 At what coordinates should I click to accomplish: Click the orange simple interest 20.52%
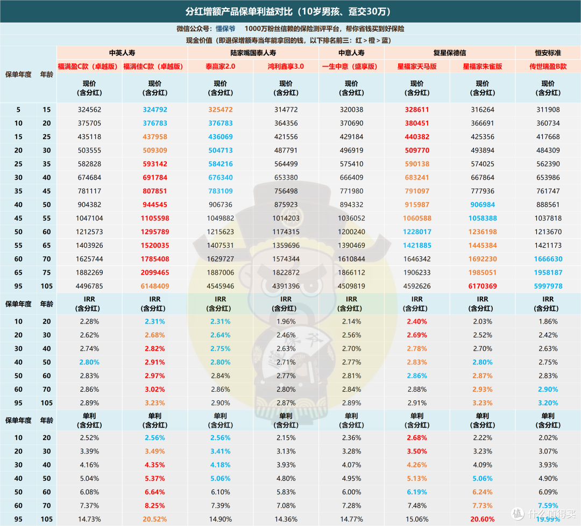coord(155,519)
